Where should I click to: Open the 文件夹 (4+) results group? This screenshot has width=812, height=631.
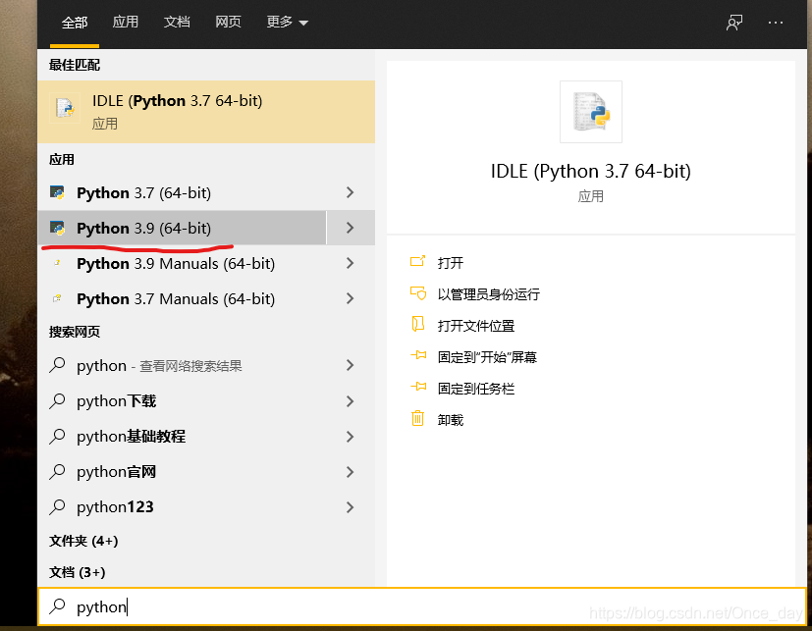click(x=83, y=541)
